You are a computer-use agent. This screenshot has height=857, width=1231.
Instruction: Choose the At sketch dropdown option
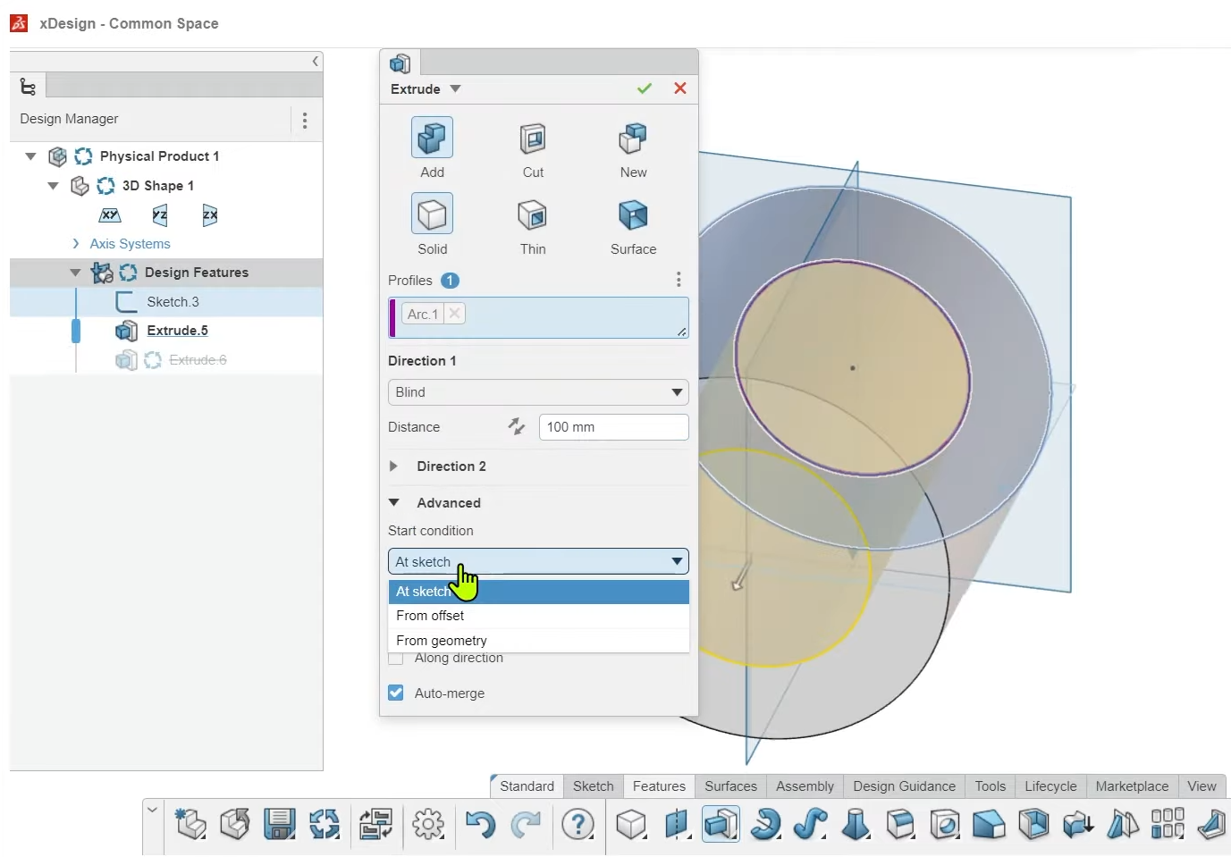tap(538, 592)
